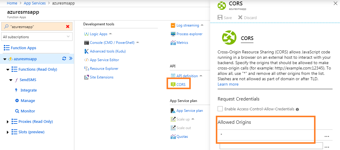
Task: Click the App Service plan icon
Action: tap(173, 111)
